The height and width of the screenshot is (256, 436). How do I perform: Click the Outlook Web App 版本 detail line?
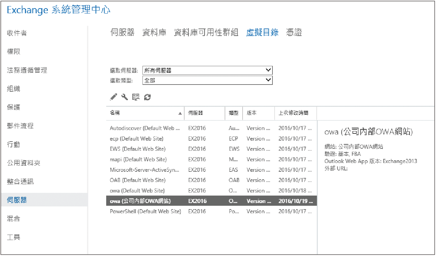coord(371,161)
